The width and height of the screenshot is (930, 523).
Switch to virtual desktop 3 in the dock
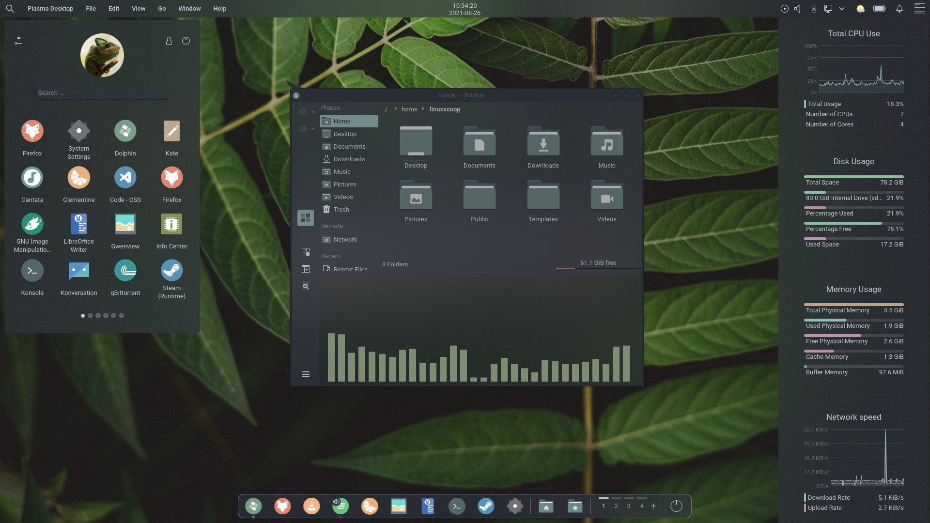click(629, 506)
